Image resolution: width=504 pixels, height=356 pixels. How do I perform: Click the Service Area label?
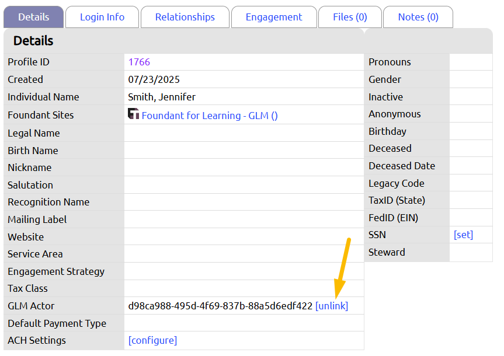coord(35,254)
